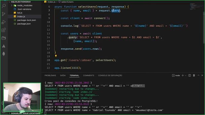The height and width of the screenshot is (115, 205).
Task: Open the new terminal launch profile dropdown
Action: (x=185, y=75)
